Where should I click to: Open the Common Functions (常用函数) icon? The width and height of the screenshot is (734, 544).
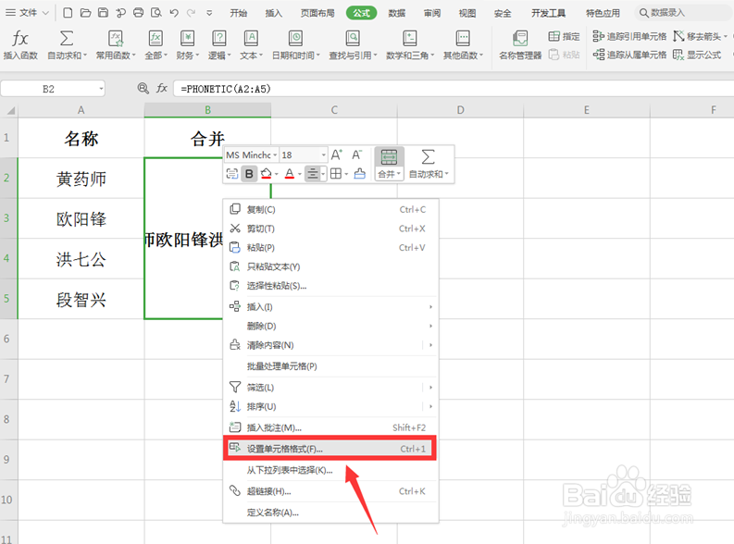[116, 38]
